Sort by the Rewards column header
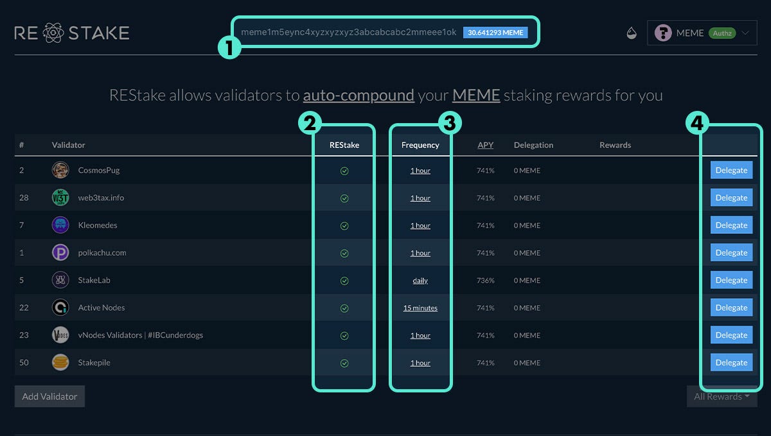Image resolution: width=771 pixels, height=436 pixels. click(616, 145)
